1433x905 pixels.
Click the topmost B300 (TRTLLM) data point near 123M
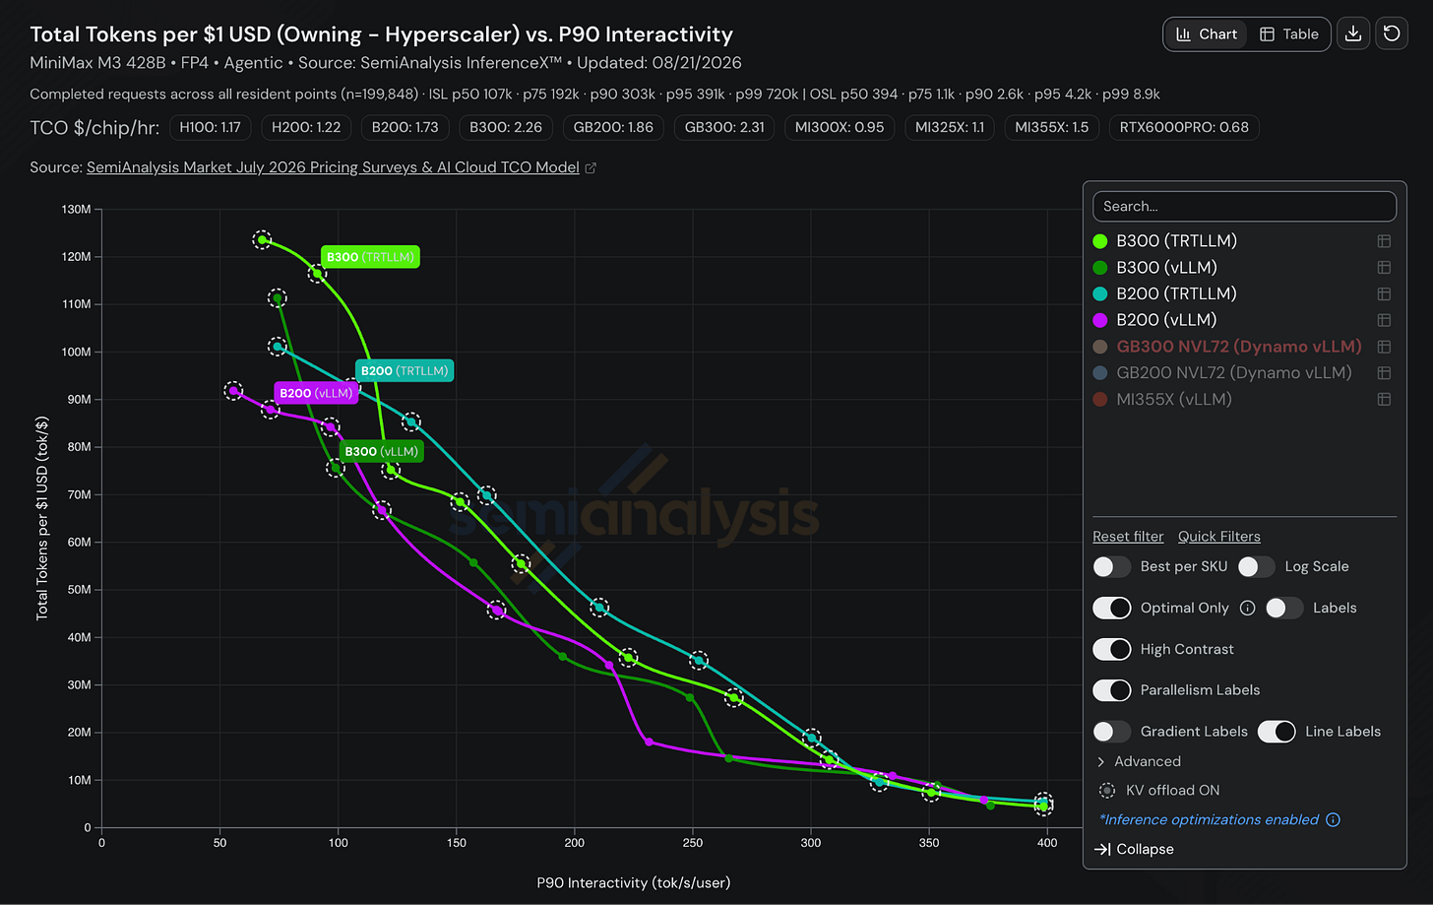(262, 239)
